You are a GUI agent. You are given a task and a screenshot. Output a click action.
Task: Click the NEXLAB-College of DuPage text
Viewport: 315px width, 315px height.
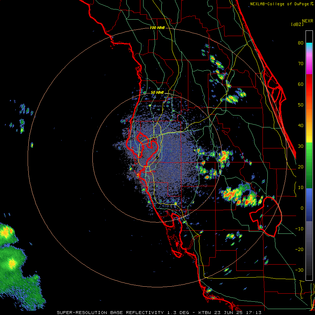[x=279, y=4]
